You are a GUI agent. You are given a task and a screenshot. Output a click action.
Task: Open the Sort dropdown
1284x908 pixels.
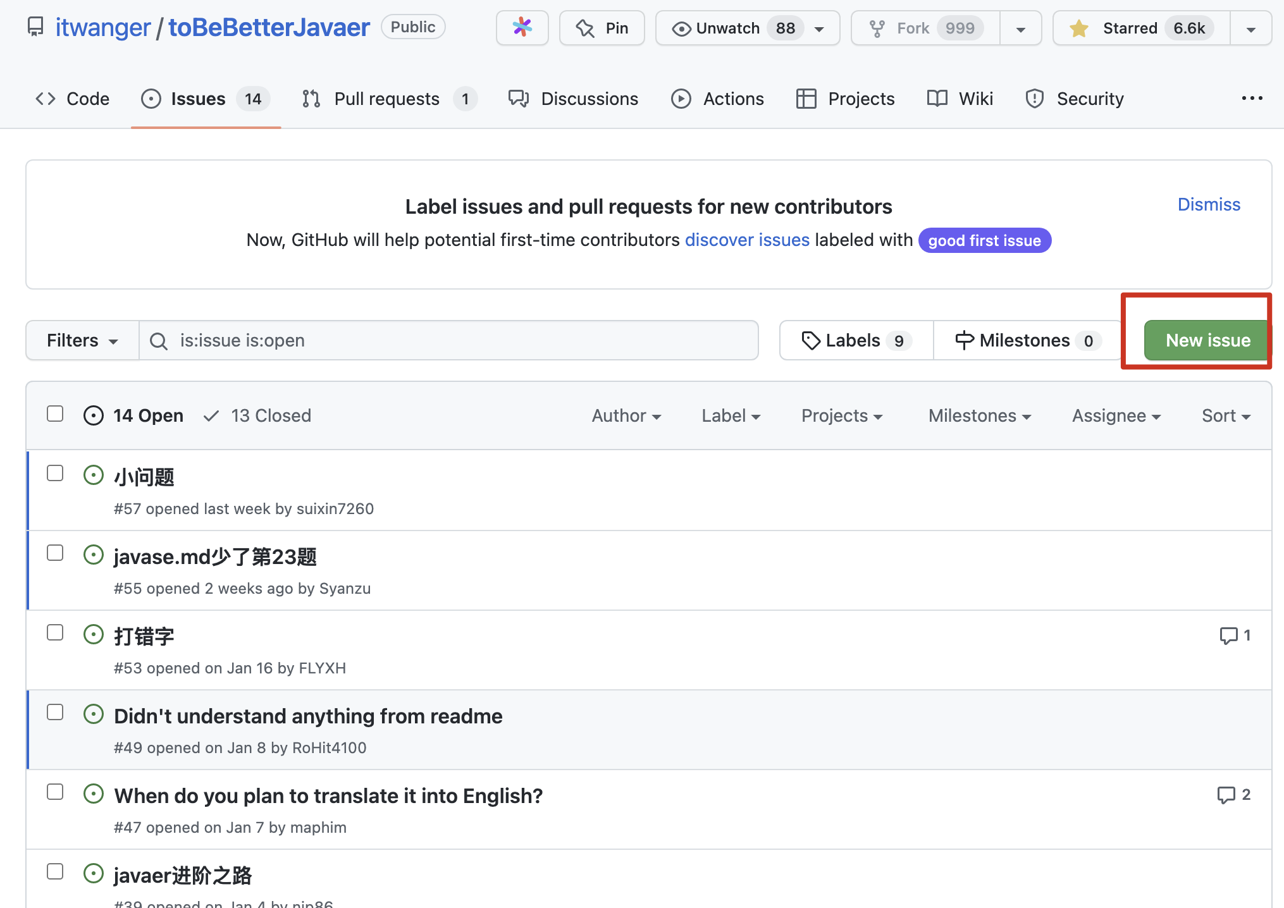(x=1226, y=415)
